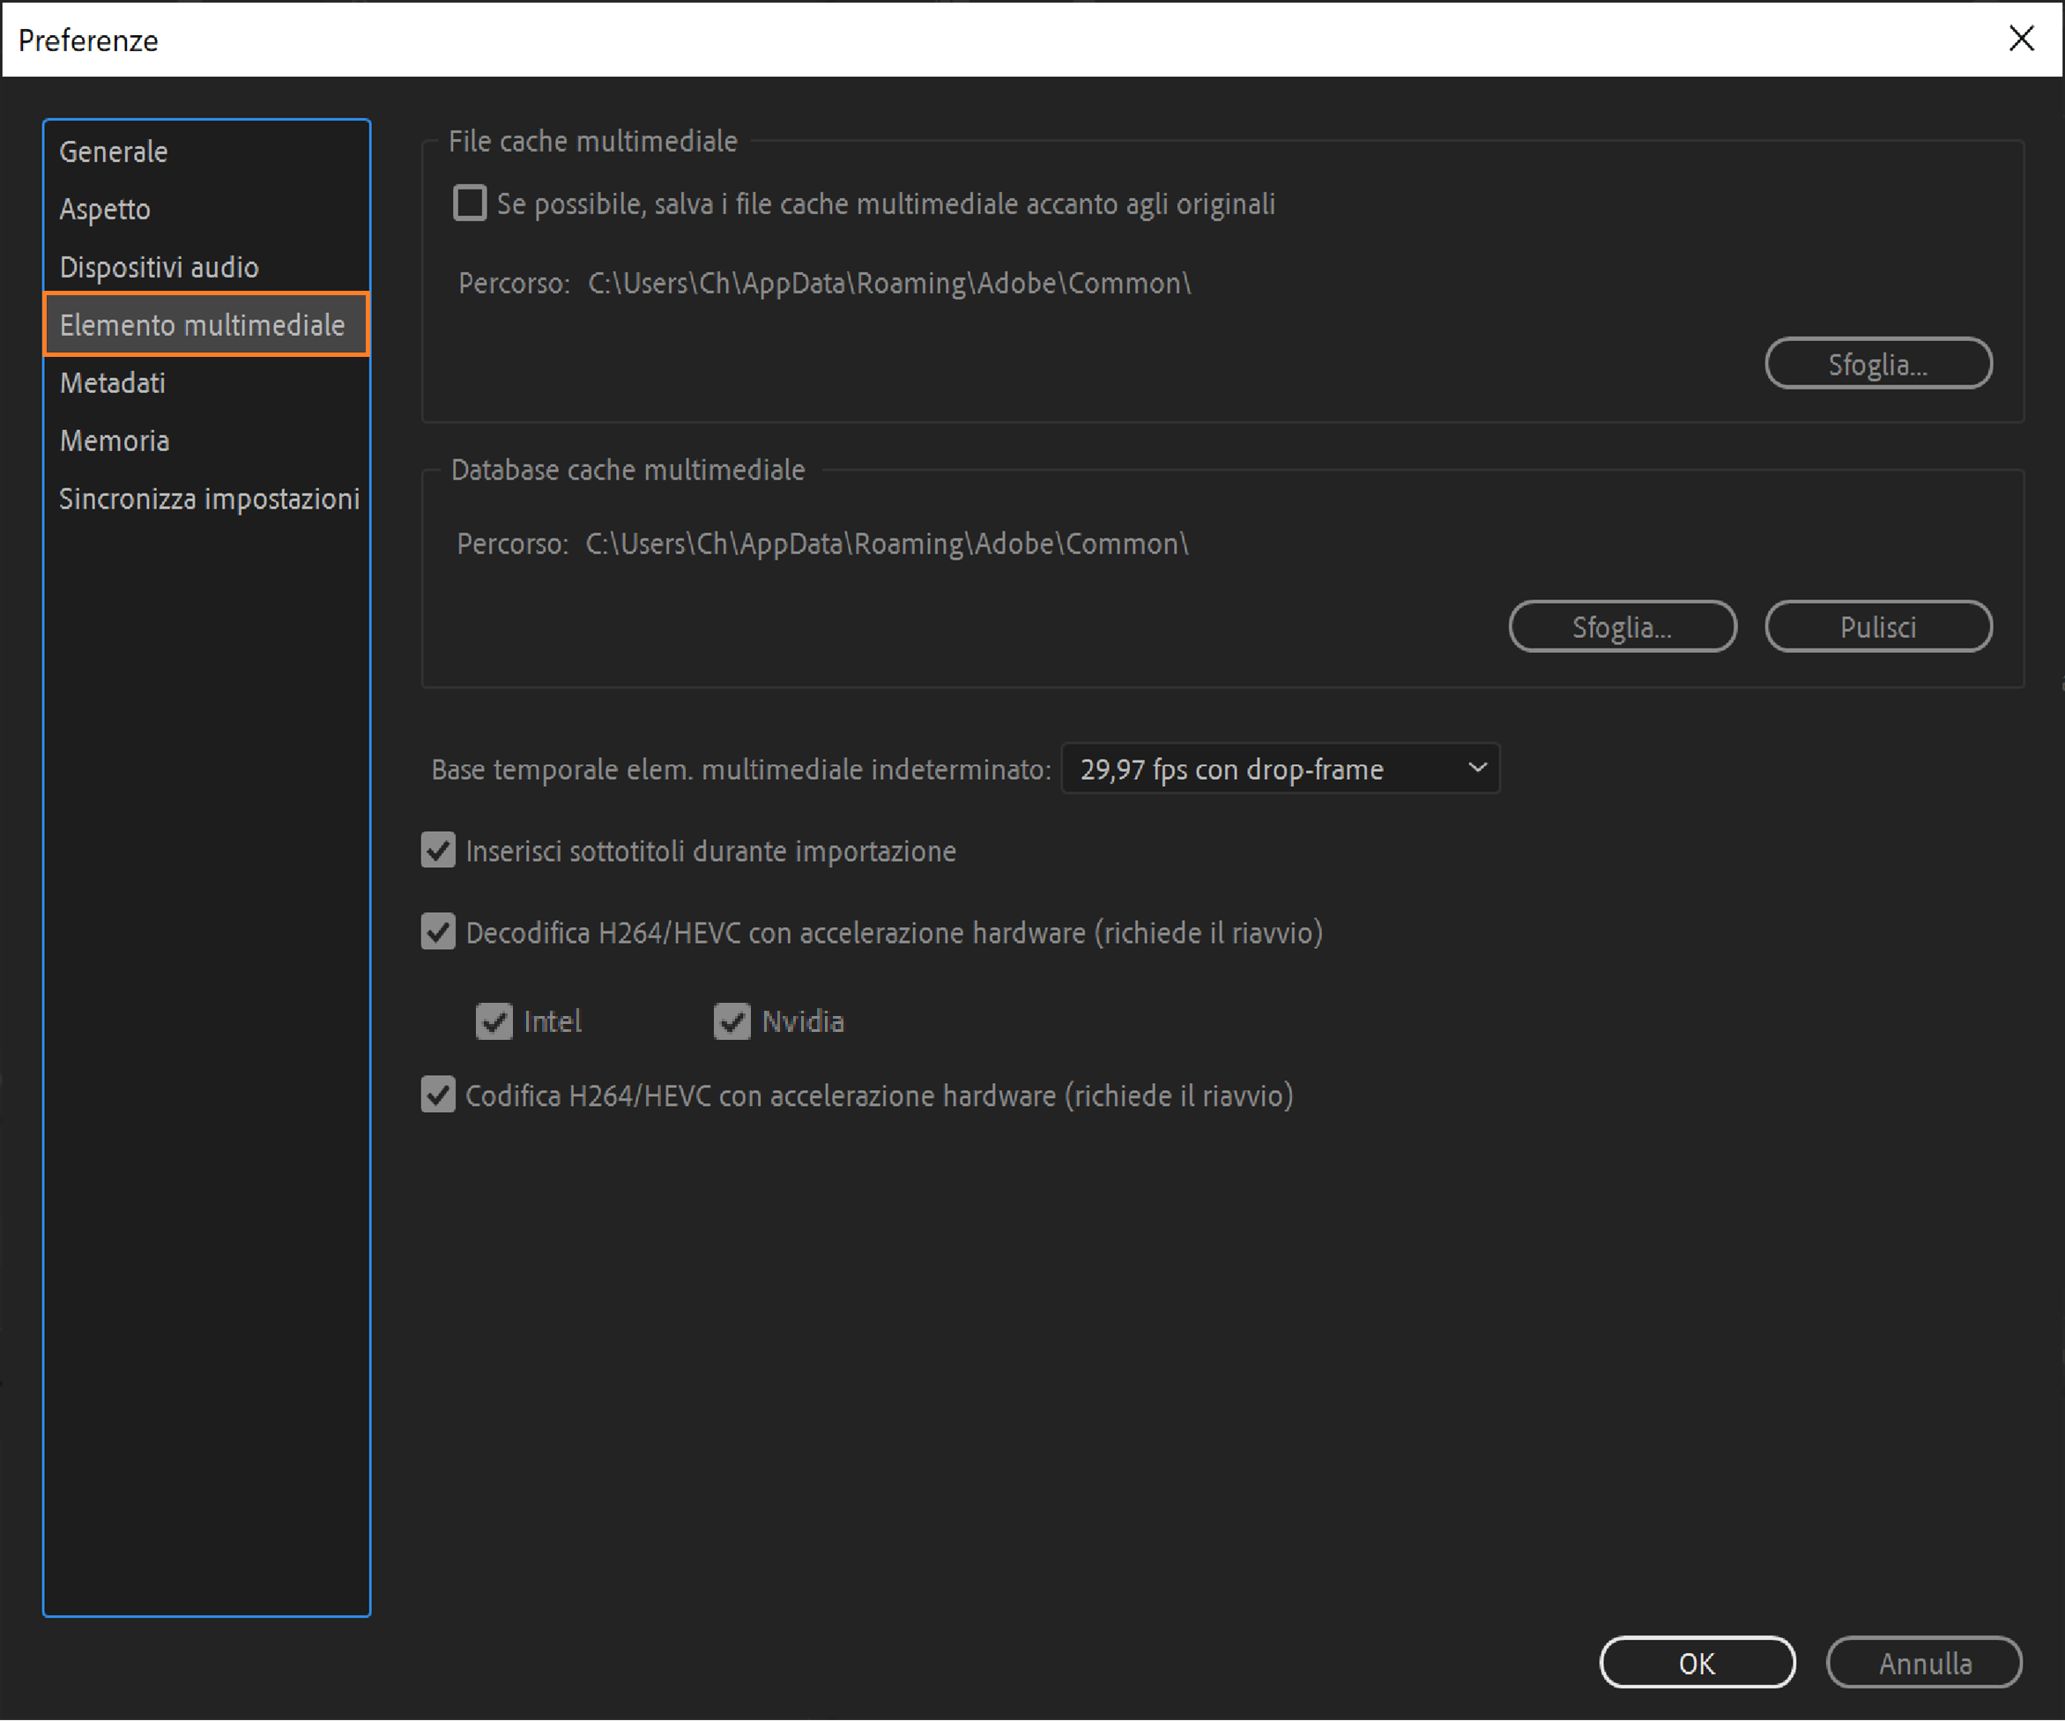Go to Memoria preferences

[x=115, y=441]
